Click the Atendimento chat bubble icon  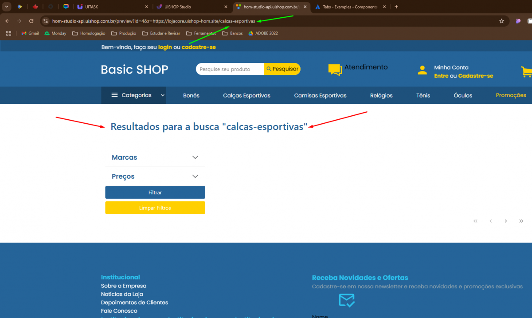tap(335, 70)
